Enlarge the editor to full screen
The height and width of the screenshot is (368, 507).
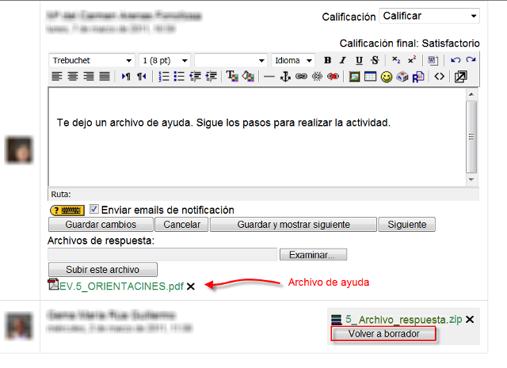click(x=461, y=77)
